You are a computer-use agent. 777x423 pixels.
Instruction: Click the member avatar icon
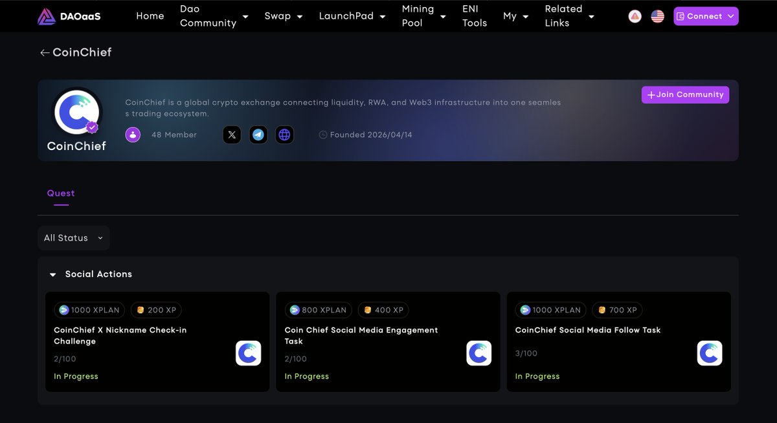[133, 135]
